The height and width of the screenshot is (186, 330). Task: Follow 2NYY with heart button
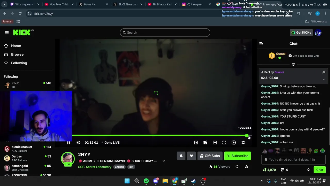191,156
